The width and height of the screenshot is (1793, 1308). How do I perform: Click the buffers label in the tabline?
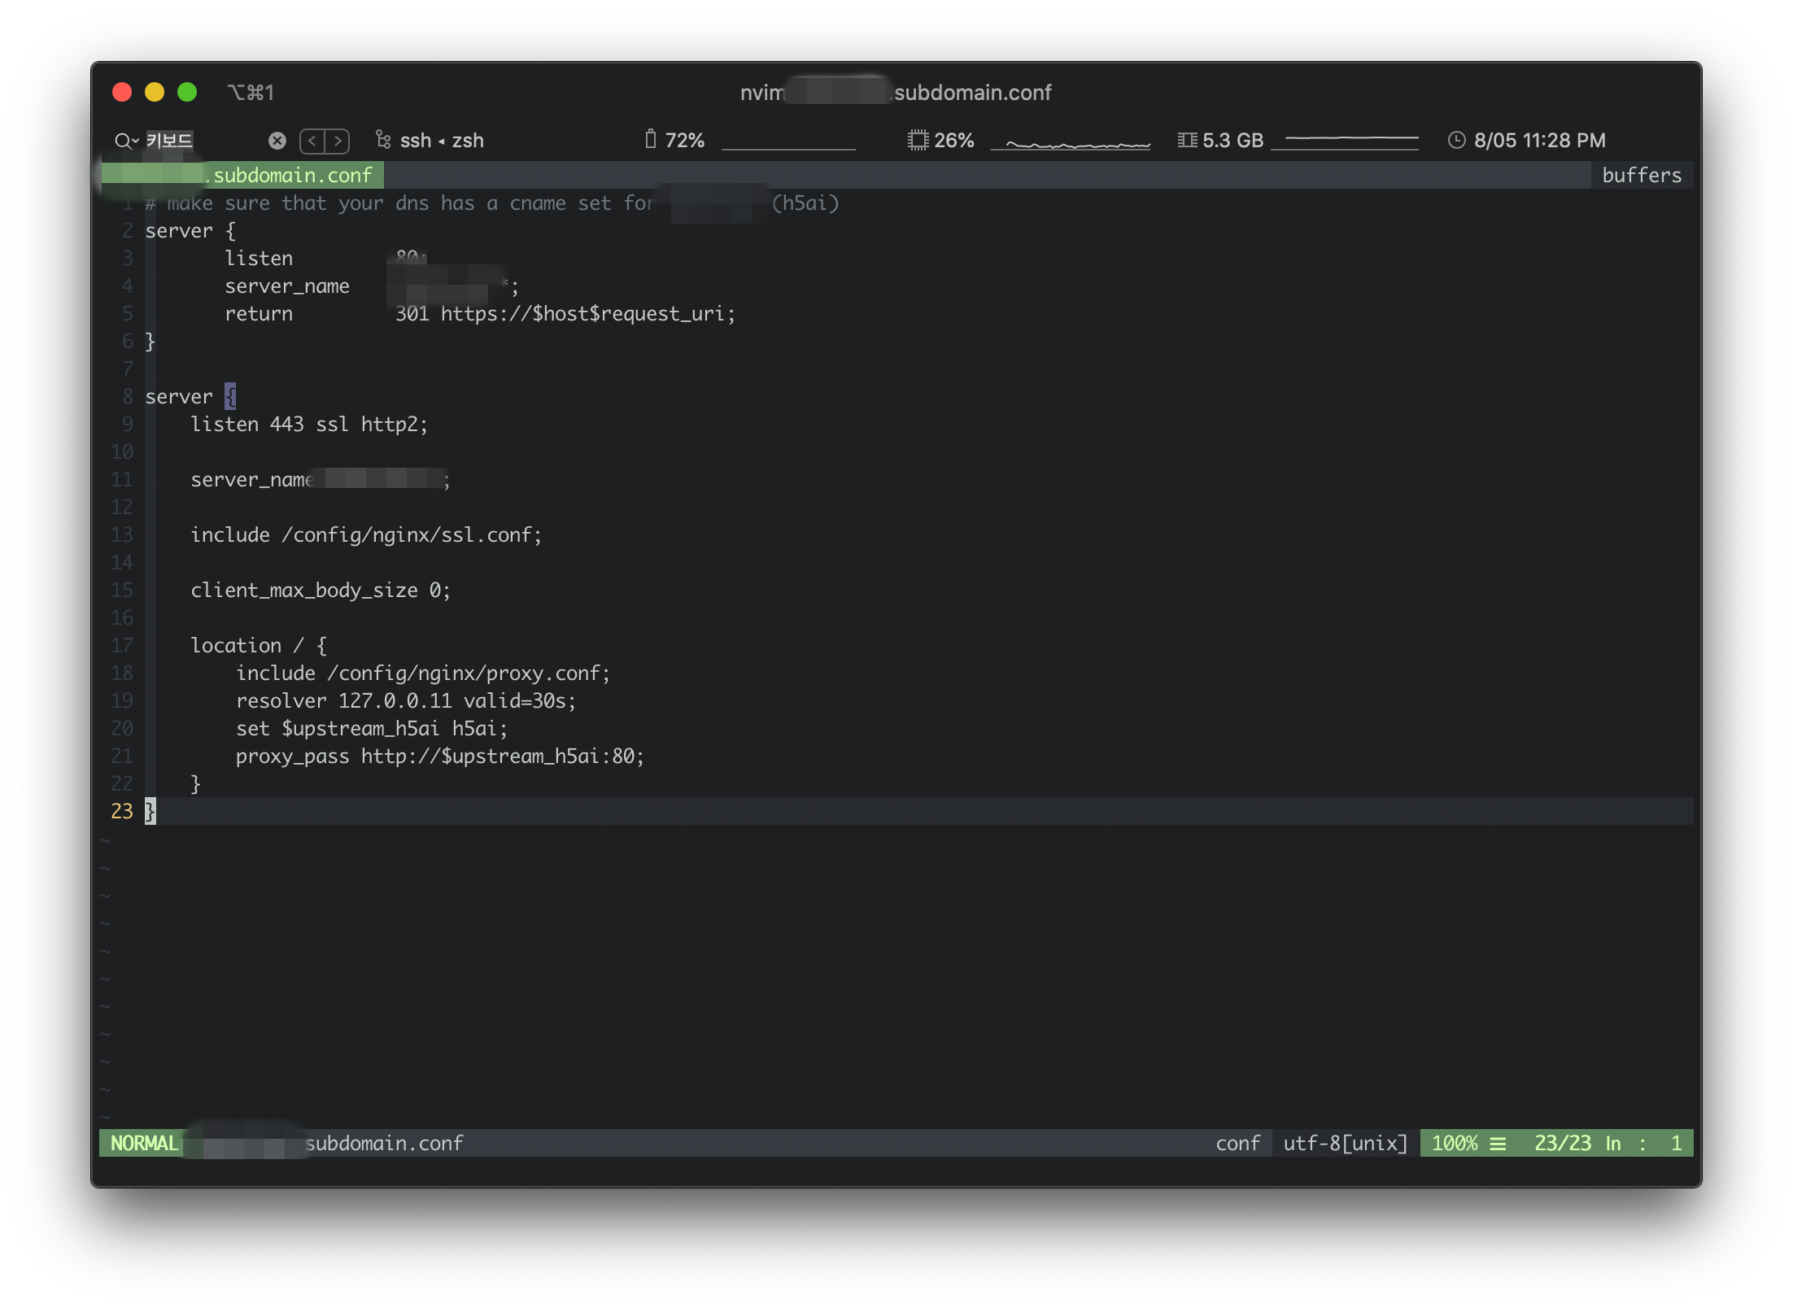(x=1641, y=175)
